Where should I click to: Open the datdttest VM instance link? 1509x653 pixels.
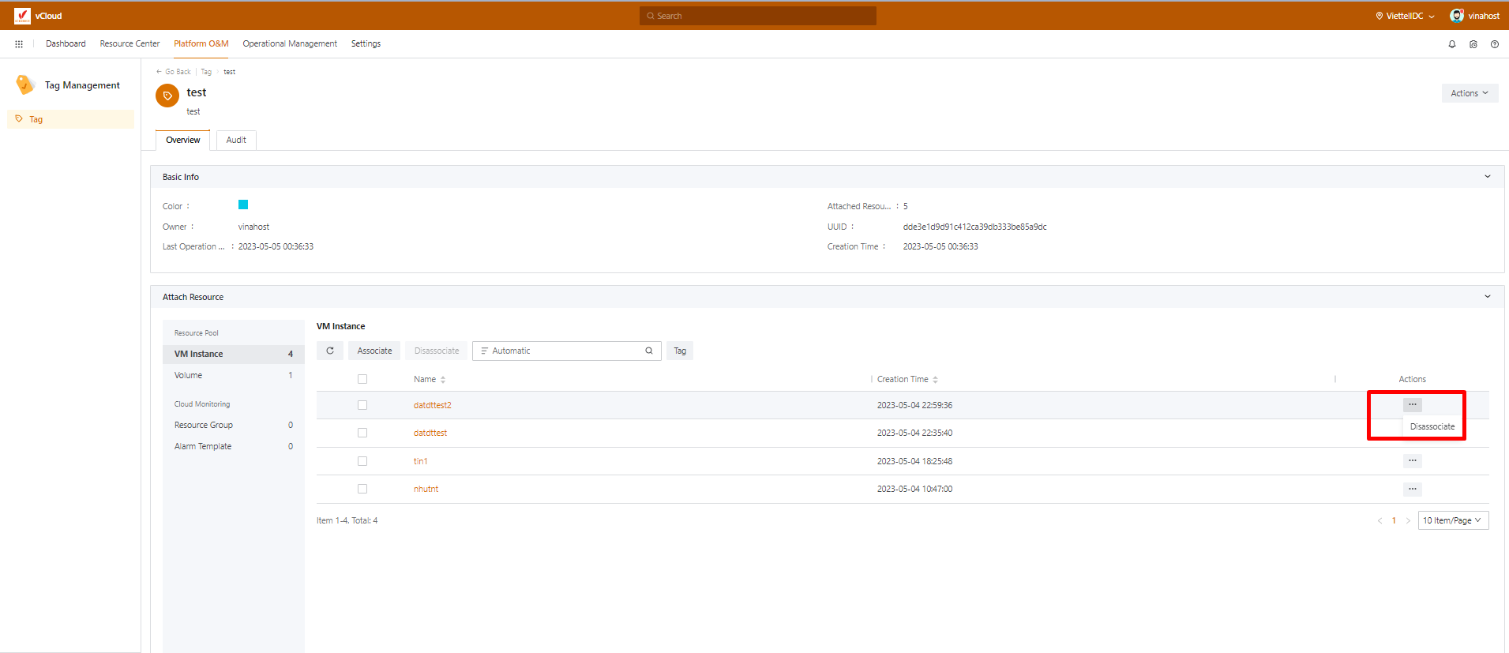(430, 433)
